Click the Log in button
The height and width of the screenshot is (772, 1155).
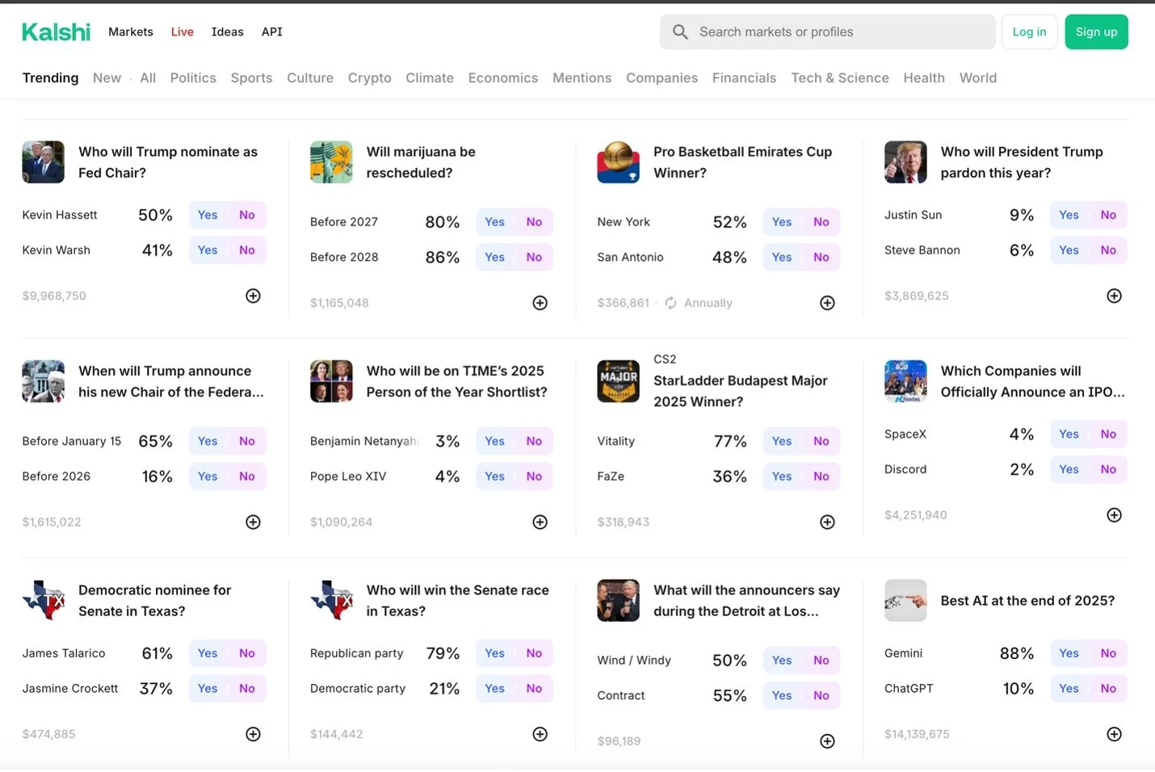pos(1029,31)
